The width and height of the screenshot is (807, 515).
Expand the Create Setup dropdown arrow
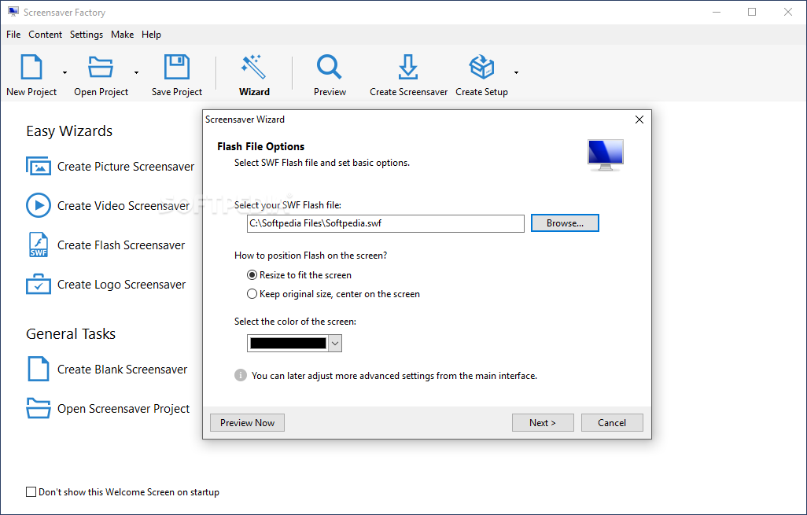click(516, 72)
